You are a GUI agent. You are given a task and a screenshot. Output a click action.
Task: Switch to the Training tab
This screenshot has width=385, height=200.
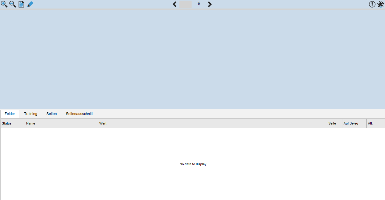click(30, 114)
